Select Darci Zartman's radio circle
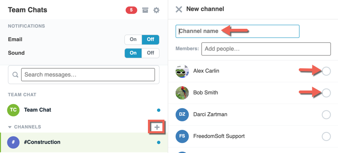This screenshot has height=153, width=338. pyautogui.click(x=326, y=115)
